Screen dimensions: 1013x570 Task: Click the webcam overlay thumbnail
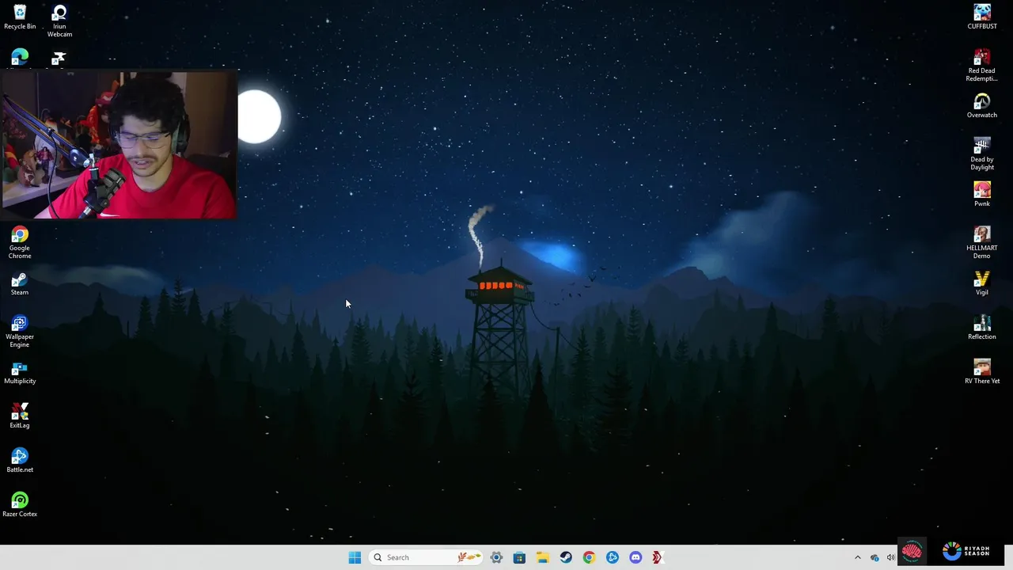click(x=120, y=145)
